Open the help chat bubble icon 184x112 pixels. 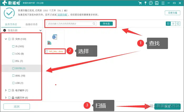[151, 3]
